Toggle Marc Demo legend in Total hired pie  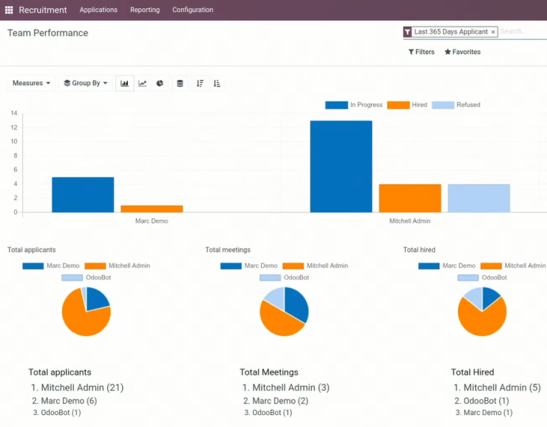click(x=447, y=266)
